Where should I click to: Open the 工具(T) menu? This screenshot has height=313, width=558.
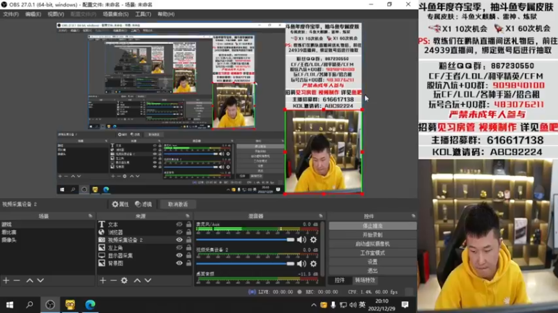point(143,14)
